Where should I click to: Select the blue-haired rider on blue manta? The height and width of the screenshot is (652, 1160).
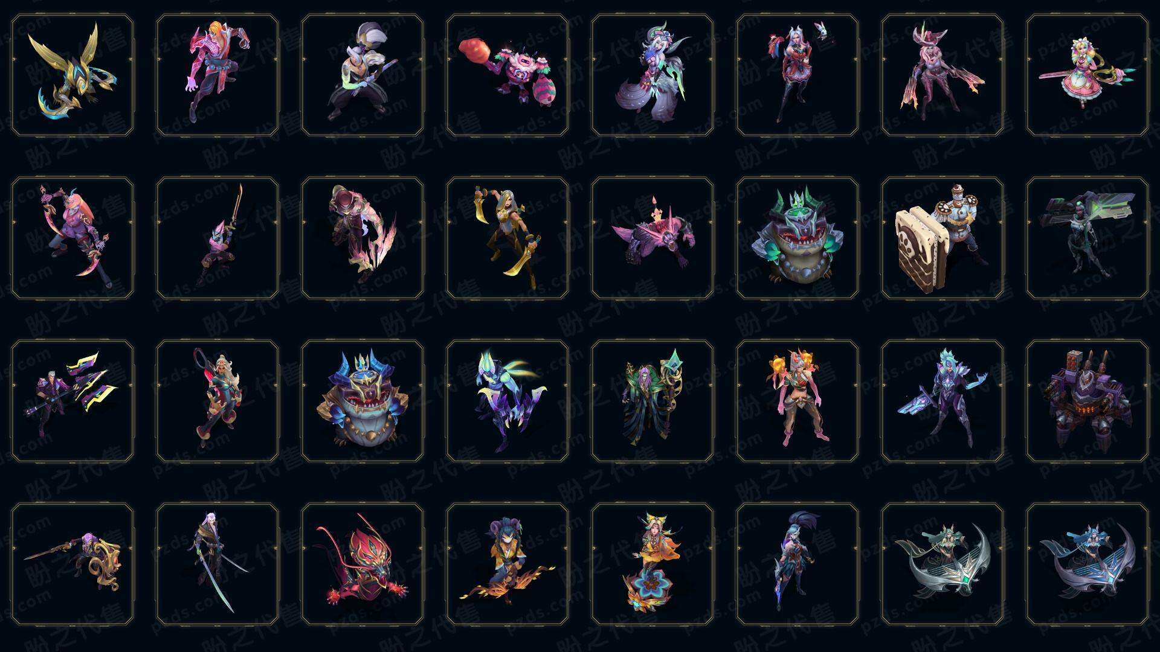tap(1087, 564)
